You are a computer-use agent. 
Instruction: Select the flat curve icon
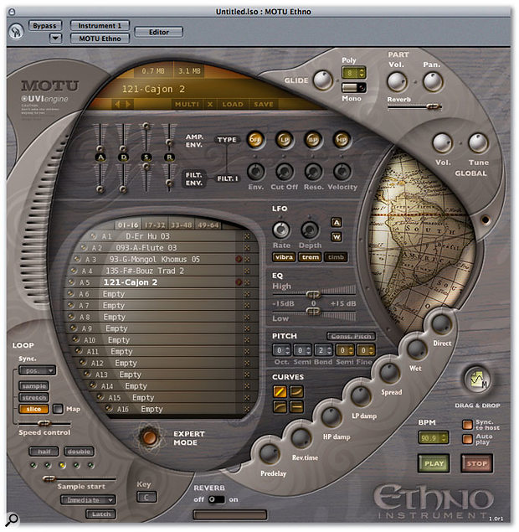[x=296, y=406]
